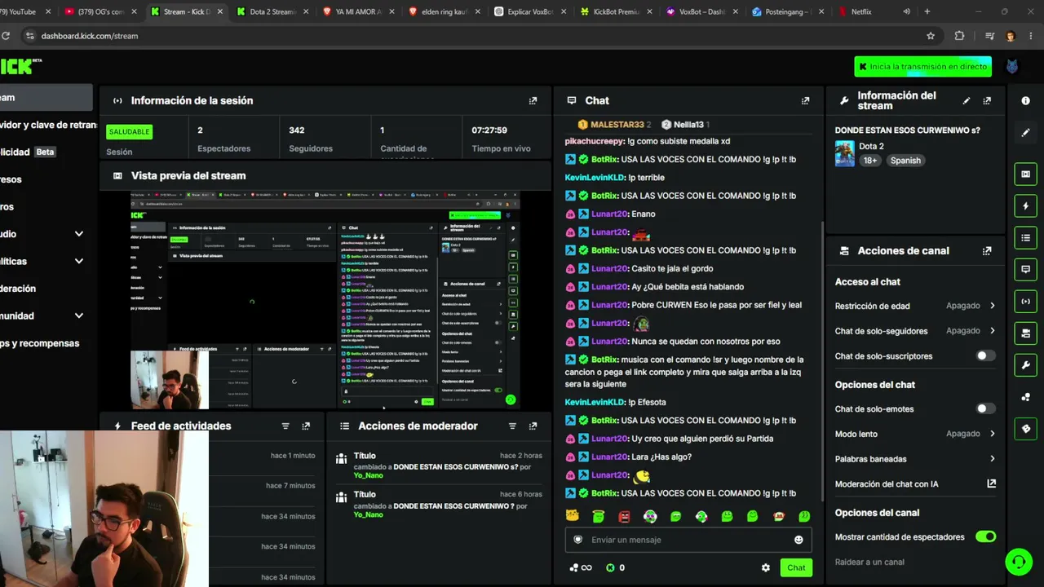Click MALESTAR33 at top of chat

[617, 125]
